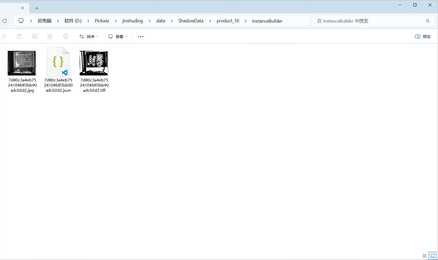The width and height of the screenshot is (438, 260).
Task: Click the This PC monitor icon in address bar
Action: (21, 21)
